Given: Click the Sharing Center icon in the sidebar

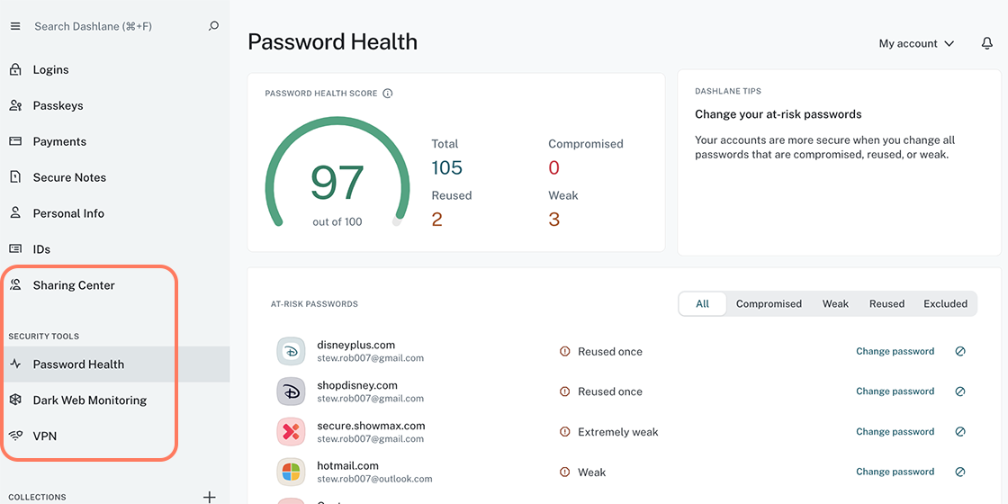Looking at the screenshot, I should 15,284.
